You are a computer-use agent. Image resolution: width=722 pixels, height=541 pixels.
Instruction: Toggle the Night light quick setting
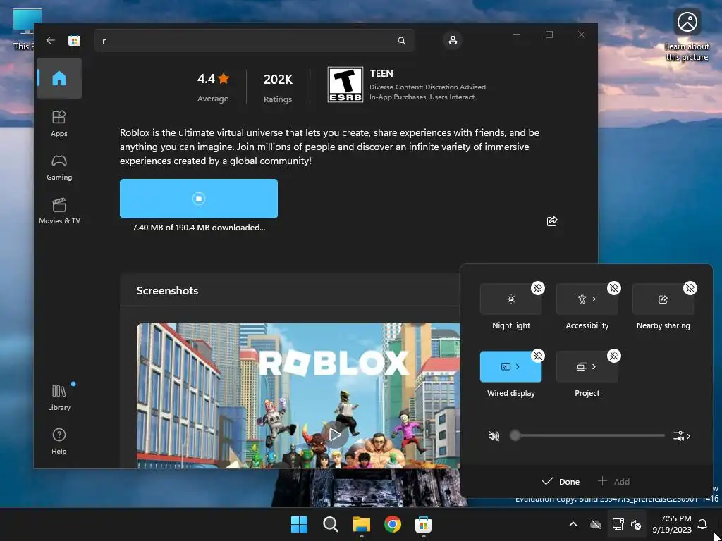510,299
